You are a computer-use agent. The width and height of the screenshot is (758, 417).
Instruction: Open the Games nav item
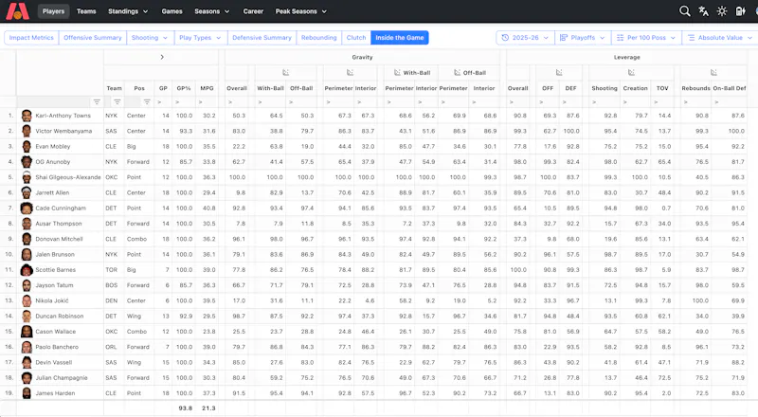[x=172, y=11]
